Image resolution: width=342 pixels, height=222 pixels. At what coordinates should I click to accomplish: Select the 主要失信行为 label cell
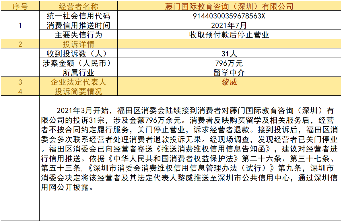click(78, 35)
